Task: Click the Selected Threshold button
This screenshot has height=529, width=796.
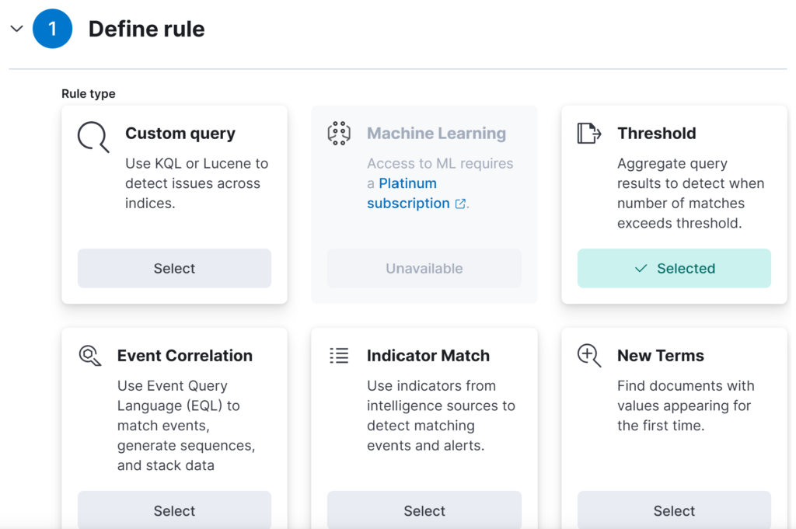Action: pyautogui.click(x=674, y=268)
